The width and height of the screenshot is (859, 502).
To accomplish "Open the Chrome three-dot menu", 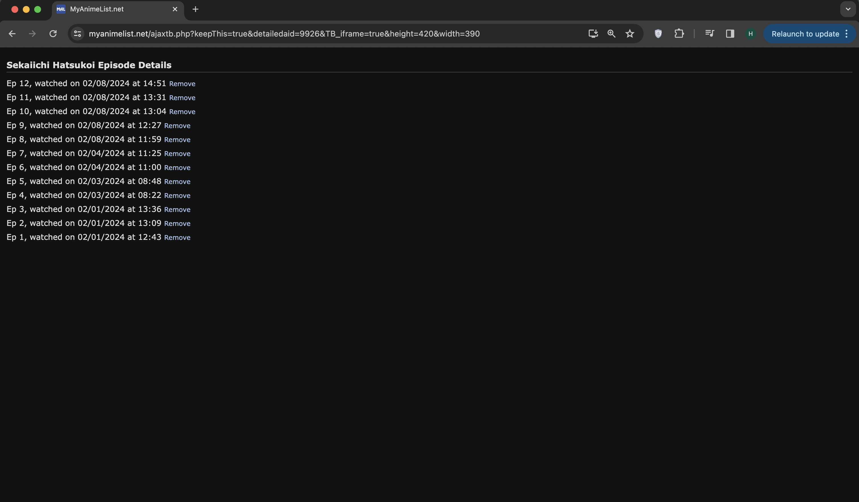I will (847, 34).
